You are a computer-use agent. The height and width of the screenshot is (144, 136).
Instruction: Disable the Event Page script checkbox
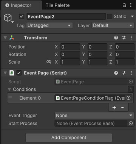pyautogui.click(x=19, y=73)
